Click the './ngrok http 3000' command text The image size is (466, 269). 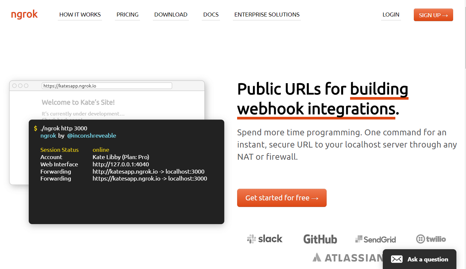(64, 128)
